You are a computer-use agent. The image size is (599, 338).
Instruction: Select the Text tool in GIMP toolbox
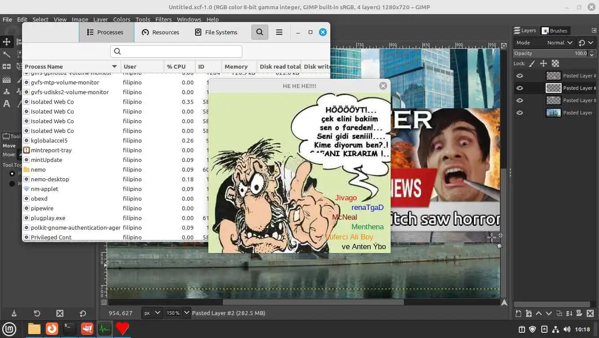coord(7,104)
